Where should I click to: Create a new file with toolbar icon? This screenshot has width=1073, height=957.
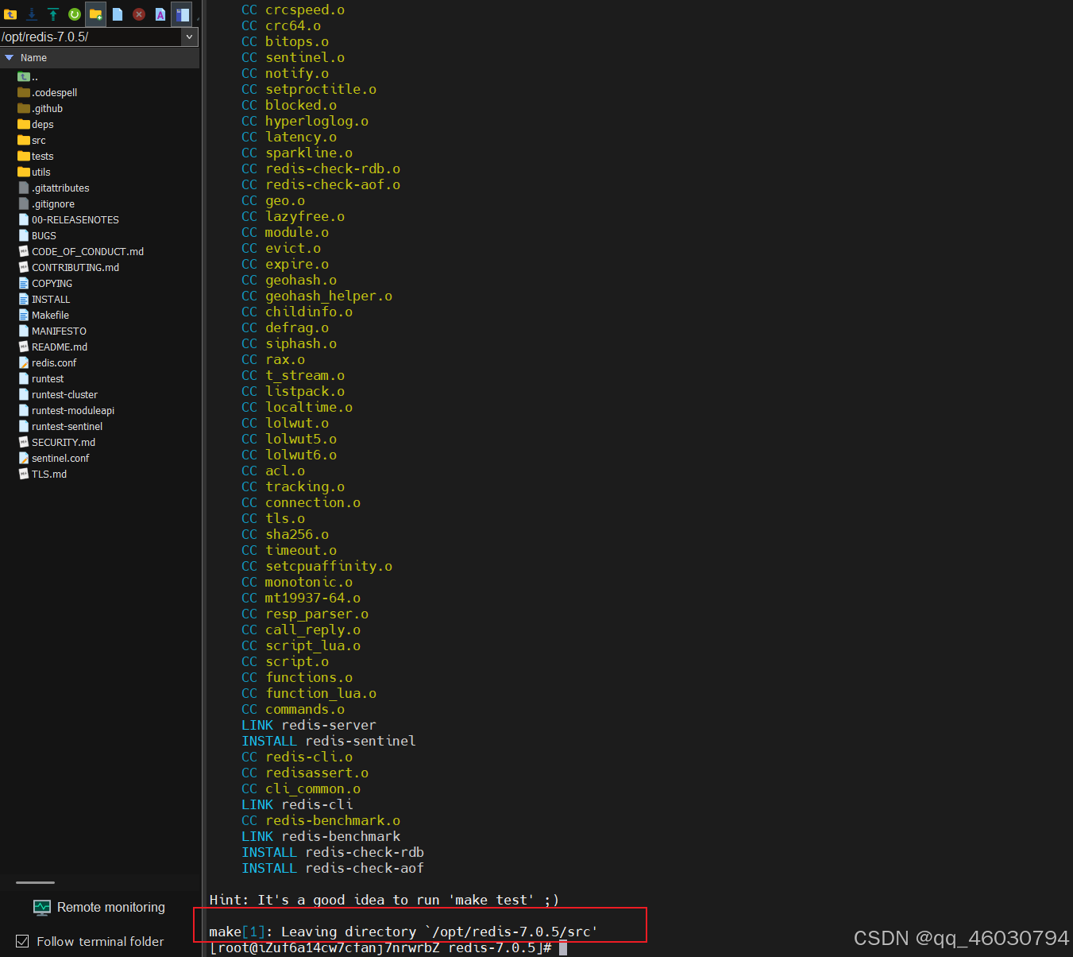coord(118,14)
